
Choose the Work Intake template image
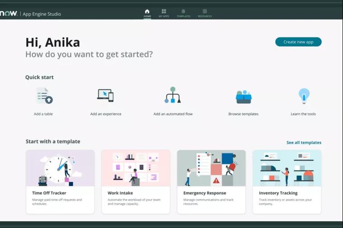tap(135, 168)
